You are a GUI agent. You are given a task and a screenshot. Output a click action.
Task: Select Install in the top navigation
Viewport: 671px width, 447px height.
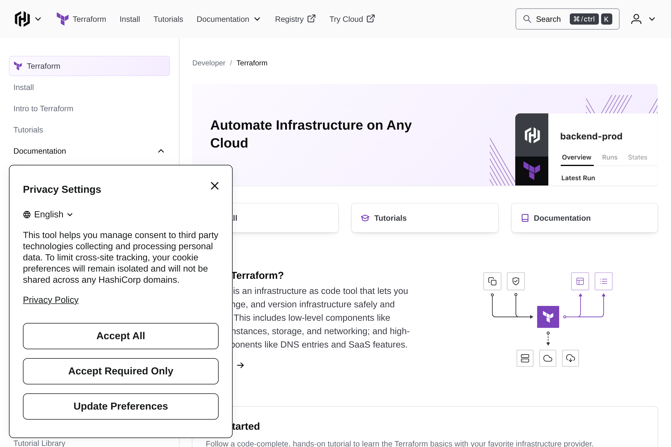coord(130,19)
